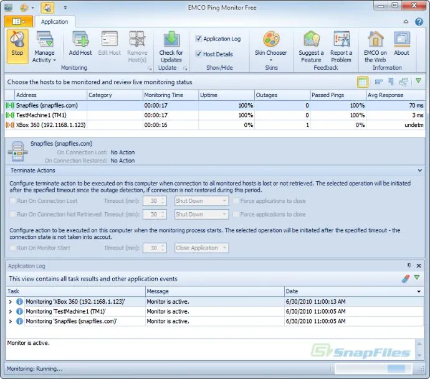Click the status bar progress indicator

click(x=373, y=368)
